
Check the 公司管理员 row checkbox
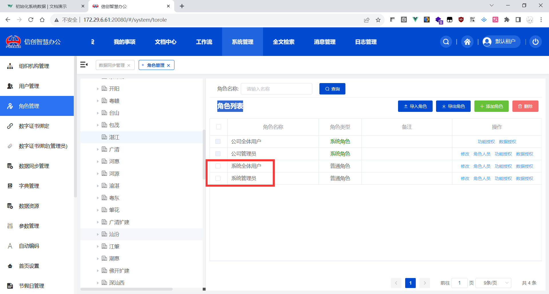point(218,154)
